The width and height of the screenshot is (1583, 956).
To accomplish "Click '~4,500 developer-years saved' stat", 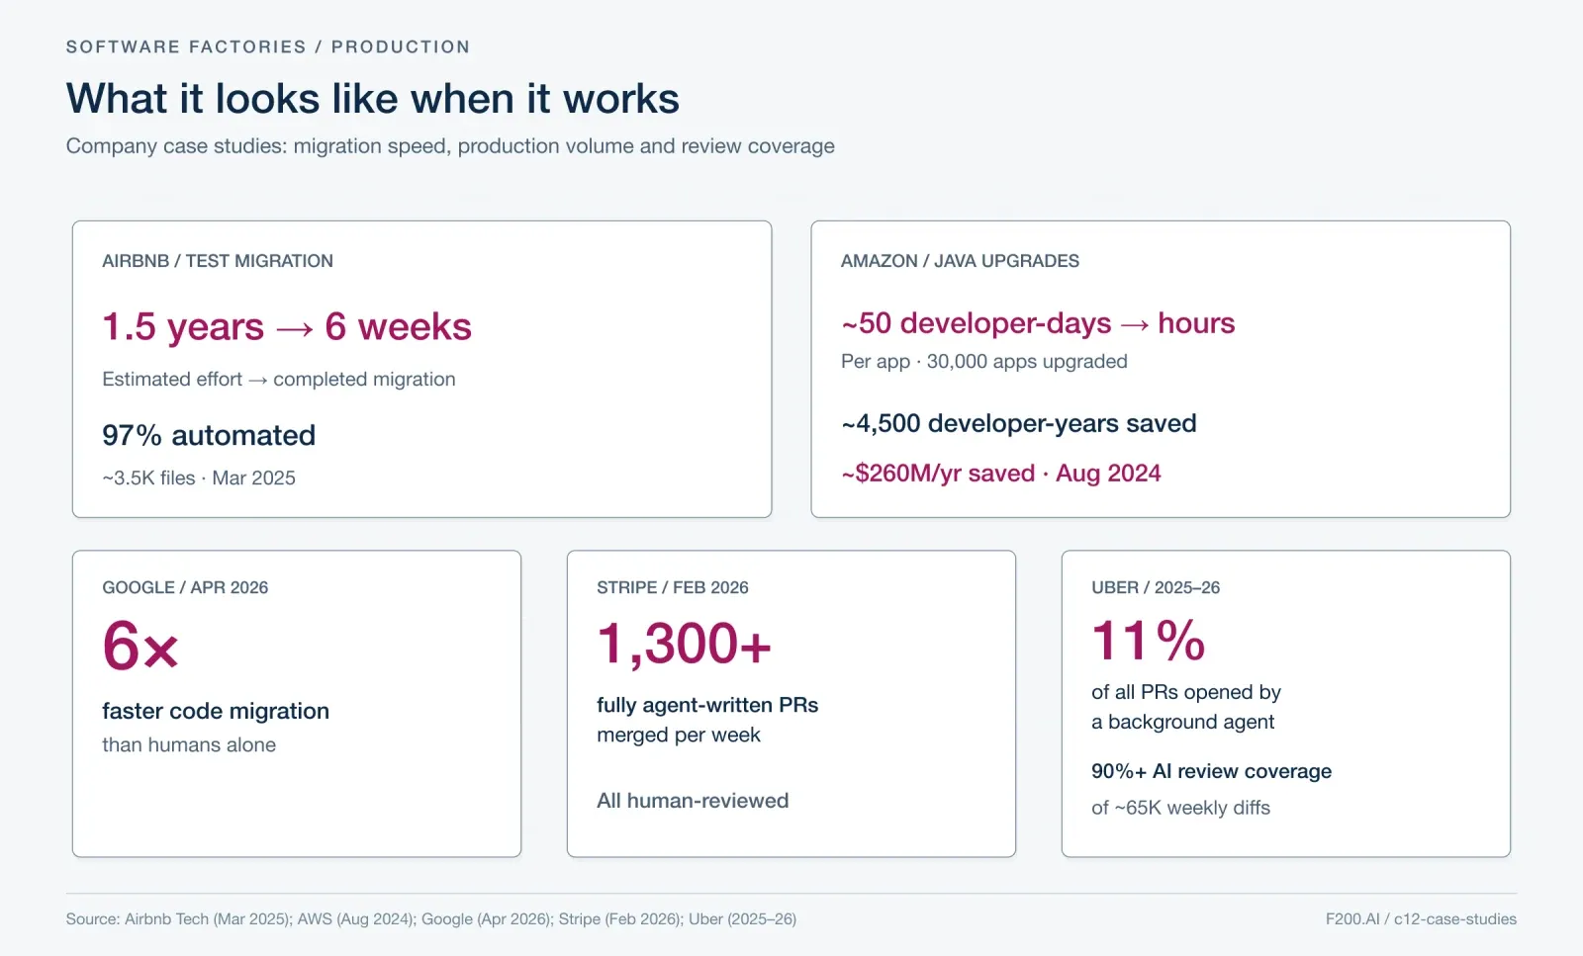I will 1019,424.
